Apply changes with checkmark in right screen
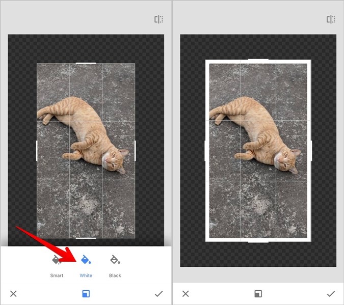This screenshot has width=344, height=305. pos(331,294)
